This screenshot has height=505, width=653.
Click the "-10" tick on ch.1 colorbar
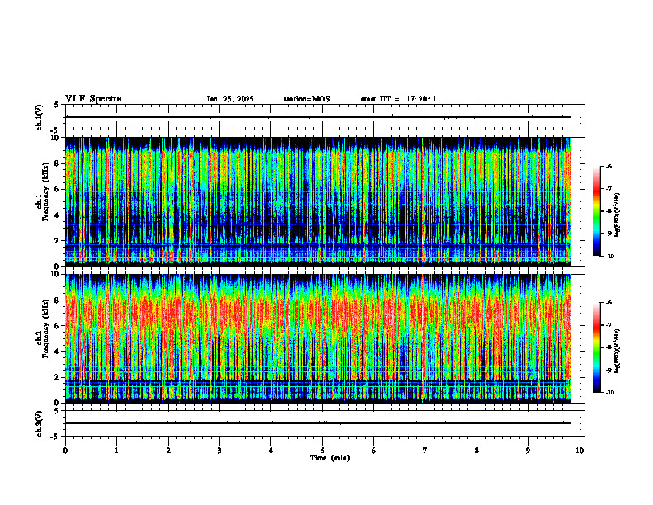[610, 257]
